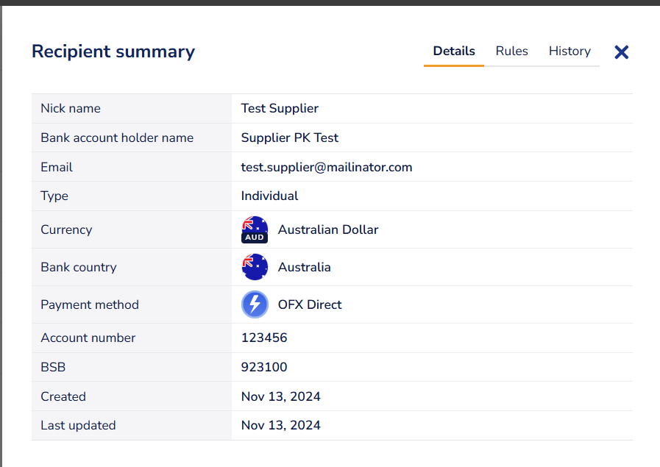Screen dimensions: 660x467
Task: Click the Supplier PK Test holder name
Action: pyautogui.click(x=290, y=138)
